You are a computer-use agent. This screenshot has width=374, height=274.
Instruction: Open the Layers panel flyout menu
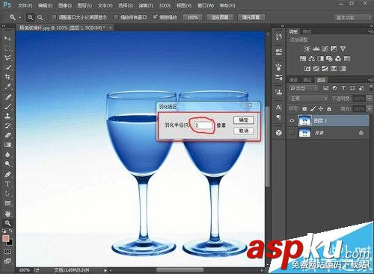click(370, 80)
